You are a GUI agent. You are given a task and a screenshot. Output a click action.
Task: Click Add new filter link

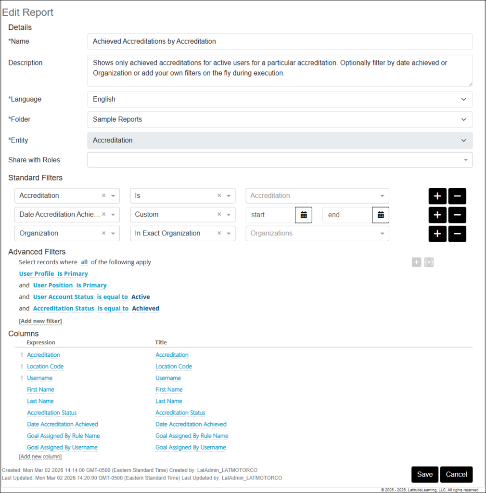pyautogui.click(x=40, y=321)
